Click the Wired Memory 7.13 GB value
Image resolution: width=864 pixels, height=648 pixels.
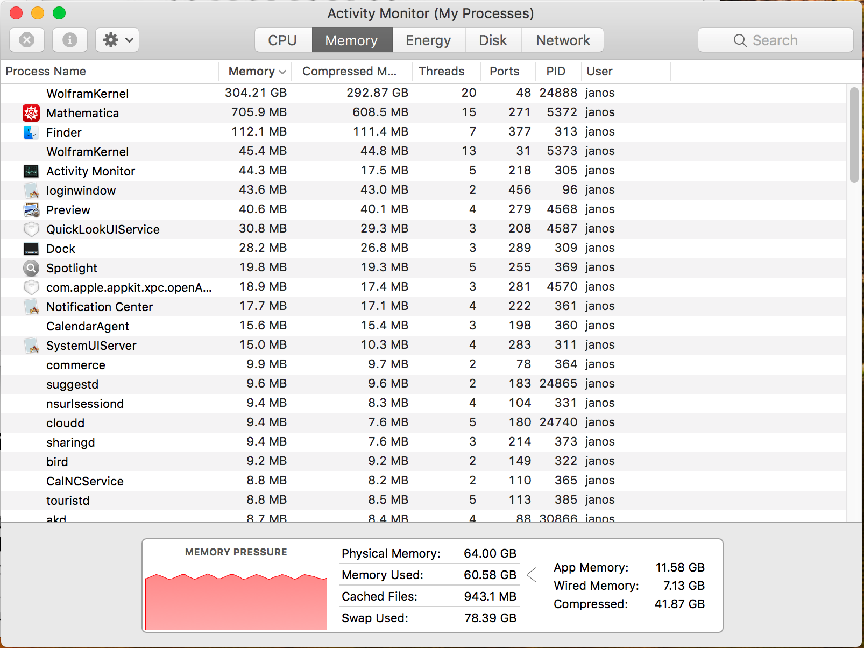point(684,586)
